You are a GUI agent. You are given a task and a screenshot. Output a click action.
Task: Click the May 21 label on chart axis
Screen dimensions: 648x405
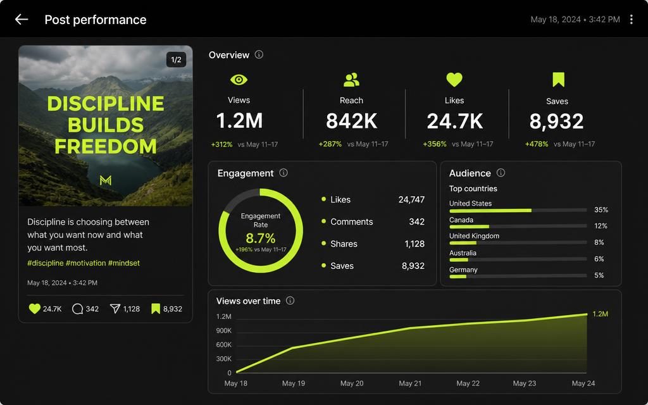coord(410,383)
